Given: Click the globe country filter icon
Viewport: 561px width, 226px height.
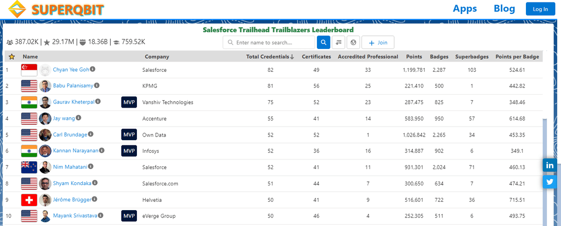Looking at the screenshot, I should [x=353, y=42].
